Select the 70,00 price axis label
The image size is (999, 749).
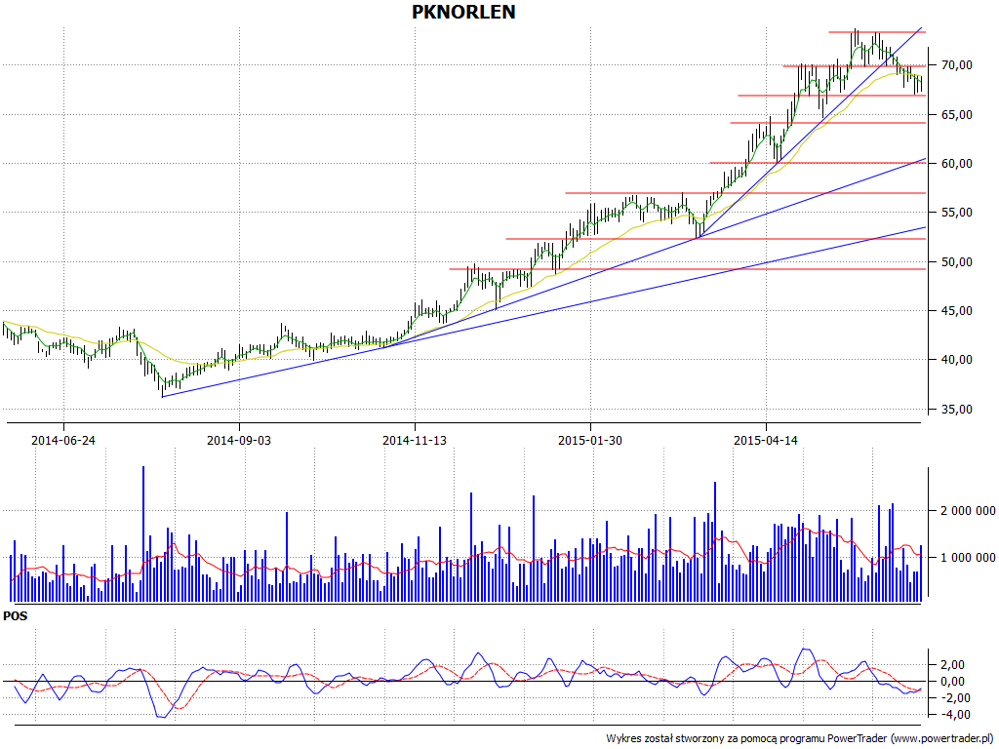[x=956, y=65]
